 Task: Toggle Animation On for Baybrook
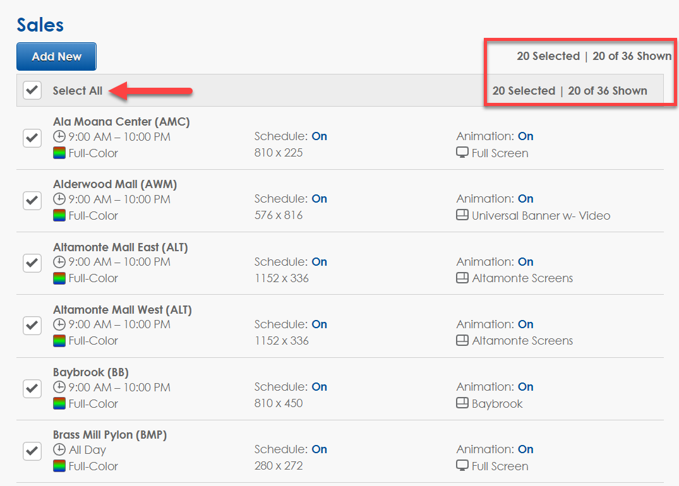click(x=526, y=387)
